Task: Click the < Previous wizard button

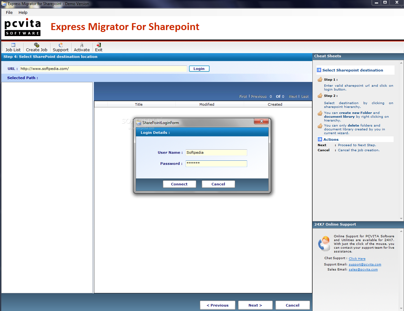Action: pos(217,305)
